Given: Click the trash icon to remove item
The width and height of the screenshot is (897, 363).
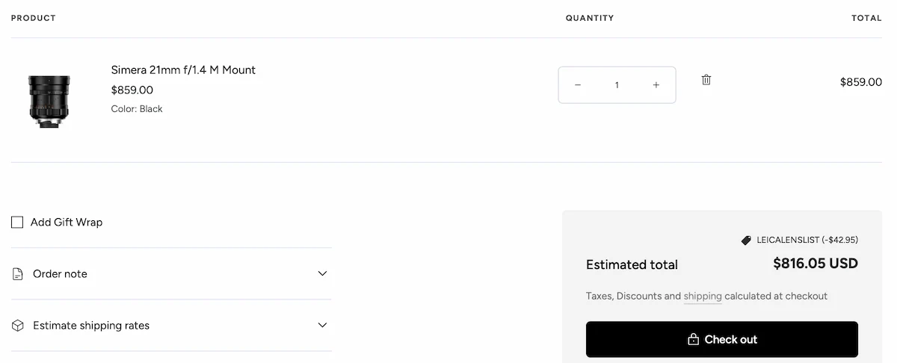Looking at the screenshot, I should tap(706, 79).
